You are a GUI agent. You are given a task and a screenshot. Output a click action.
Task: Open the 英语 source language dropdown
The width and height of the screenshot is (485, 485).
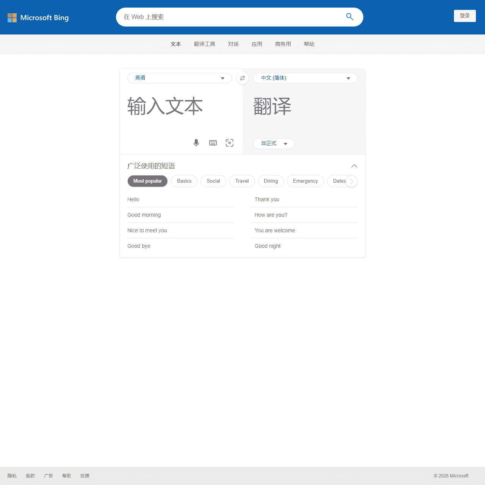(180, 78)
